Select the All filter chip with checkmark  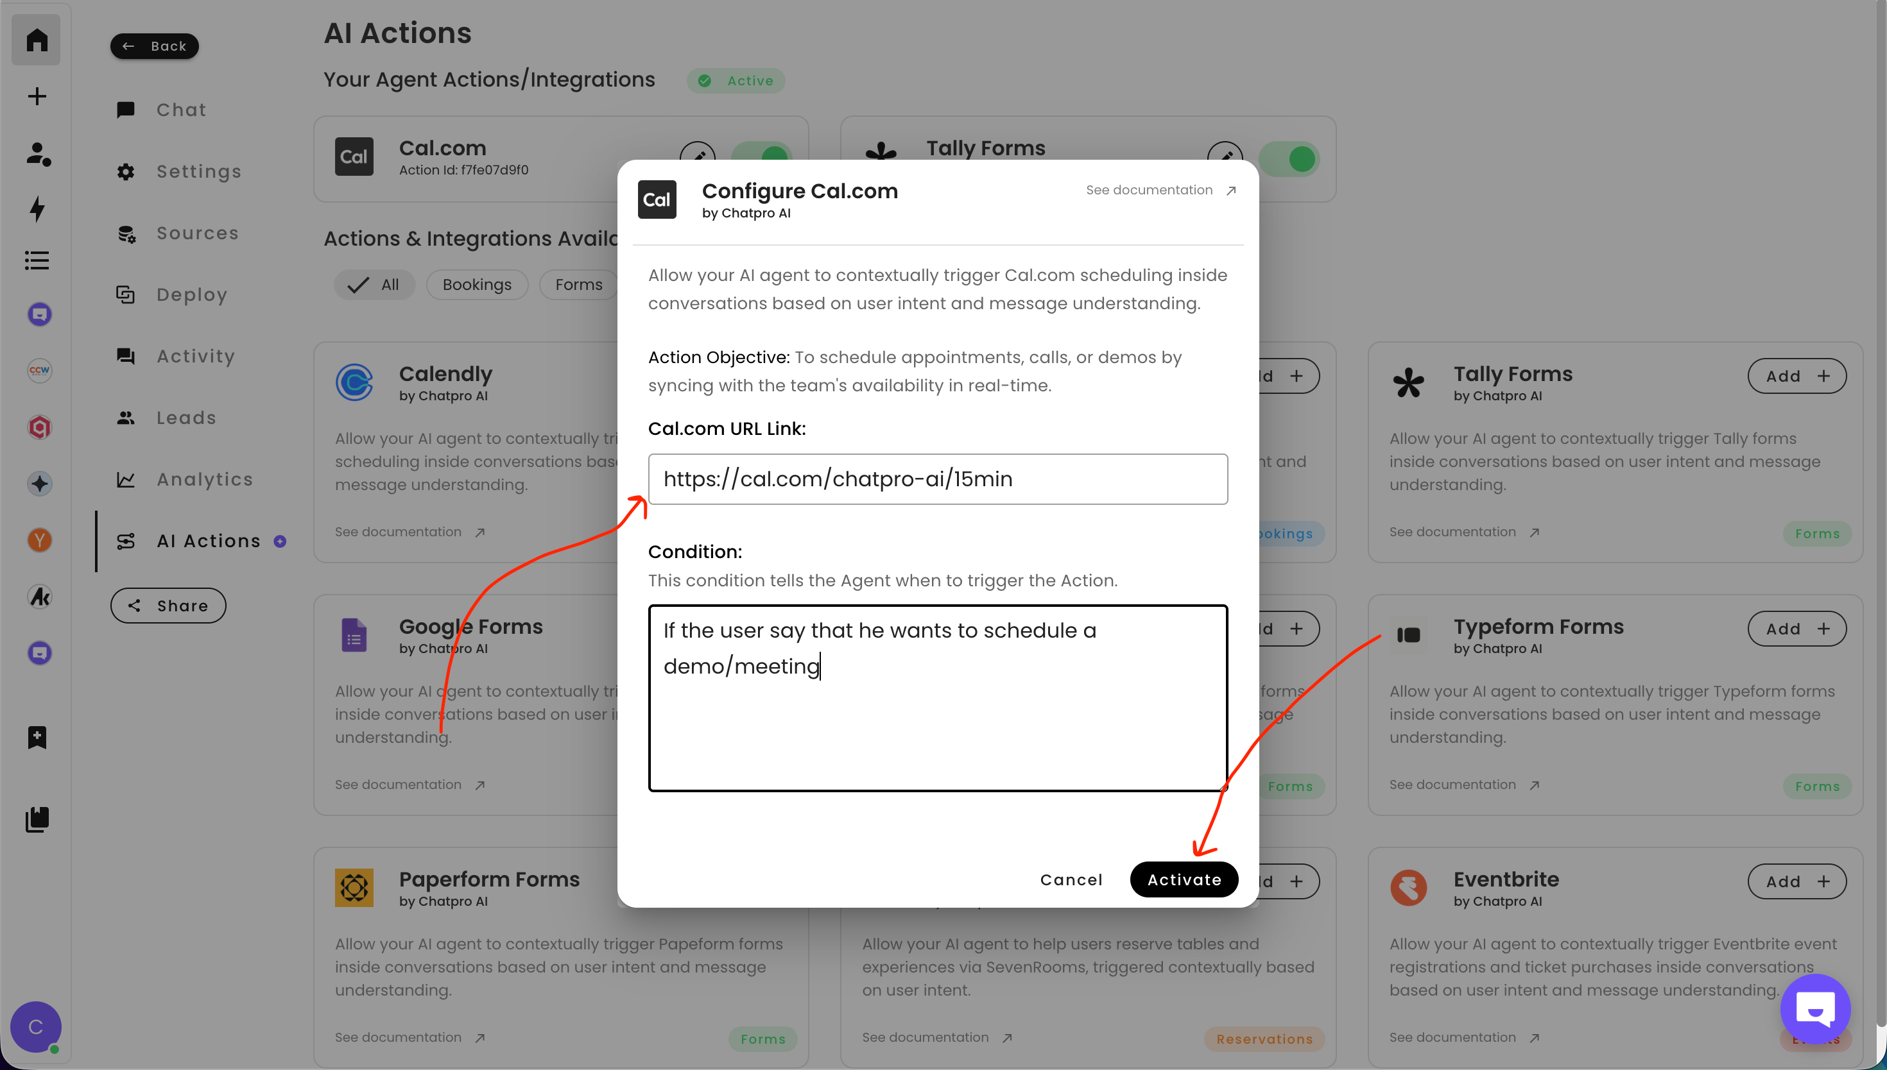(375, 284)
